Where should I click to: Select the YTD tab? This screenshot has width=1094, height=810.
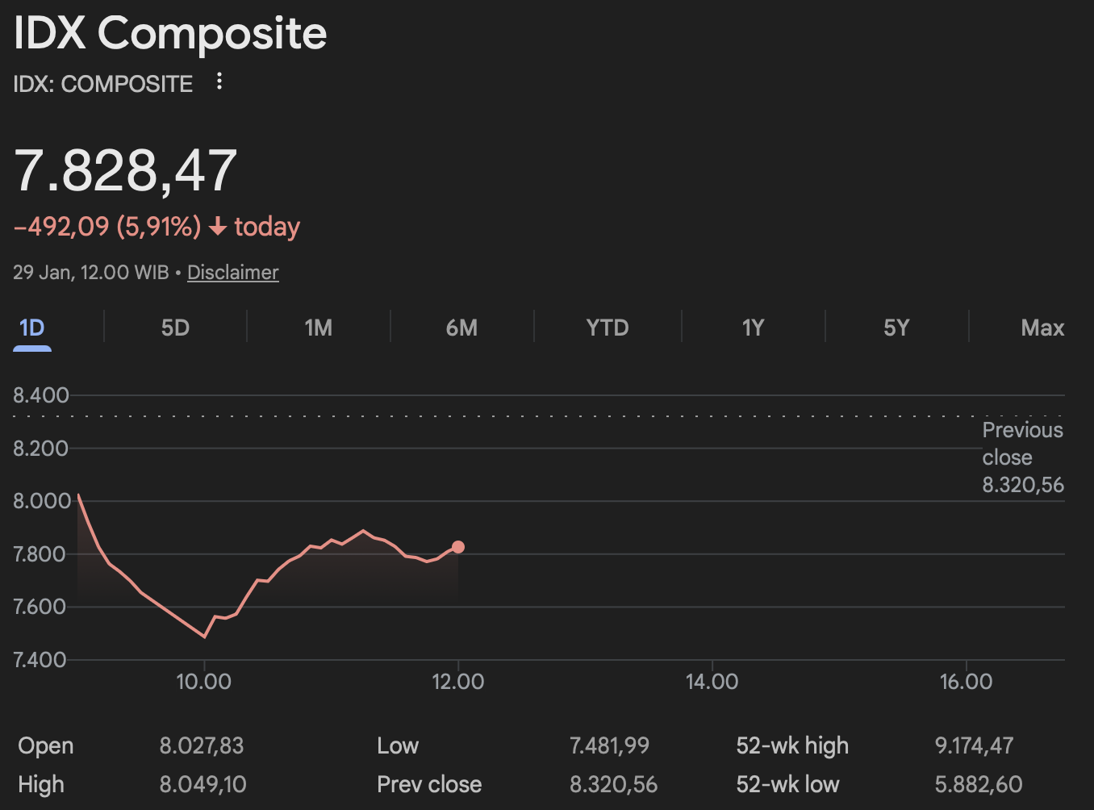(x=607, y=328)
